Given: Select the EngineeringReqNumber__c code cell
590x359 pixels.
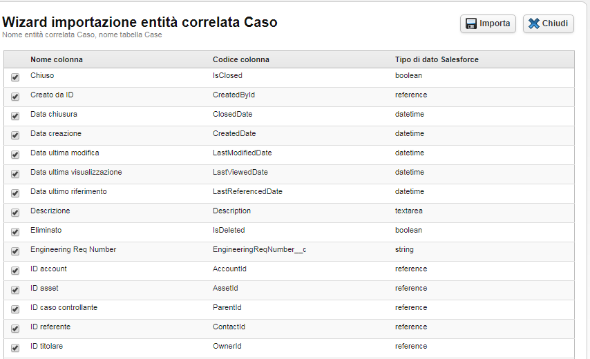Looking at the screenshot, I should pyautogui.click(x=259, y=249).
